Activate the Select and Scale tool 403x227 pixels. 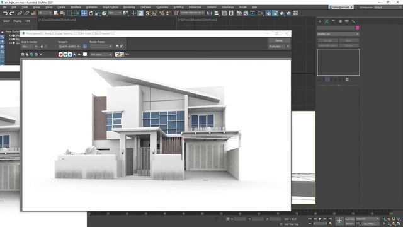click(x=98, y=13)
